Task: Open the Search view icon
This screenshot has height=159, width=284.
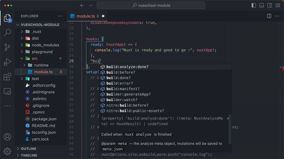Action: [x=8, y=32]
